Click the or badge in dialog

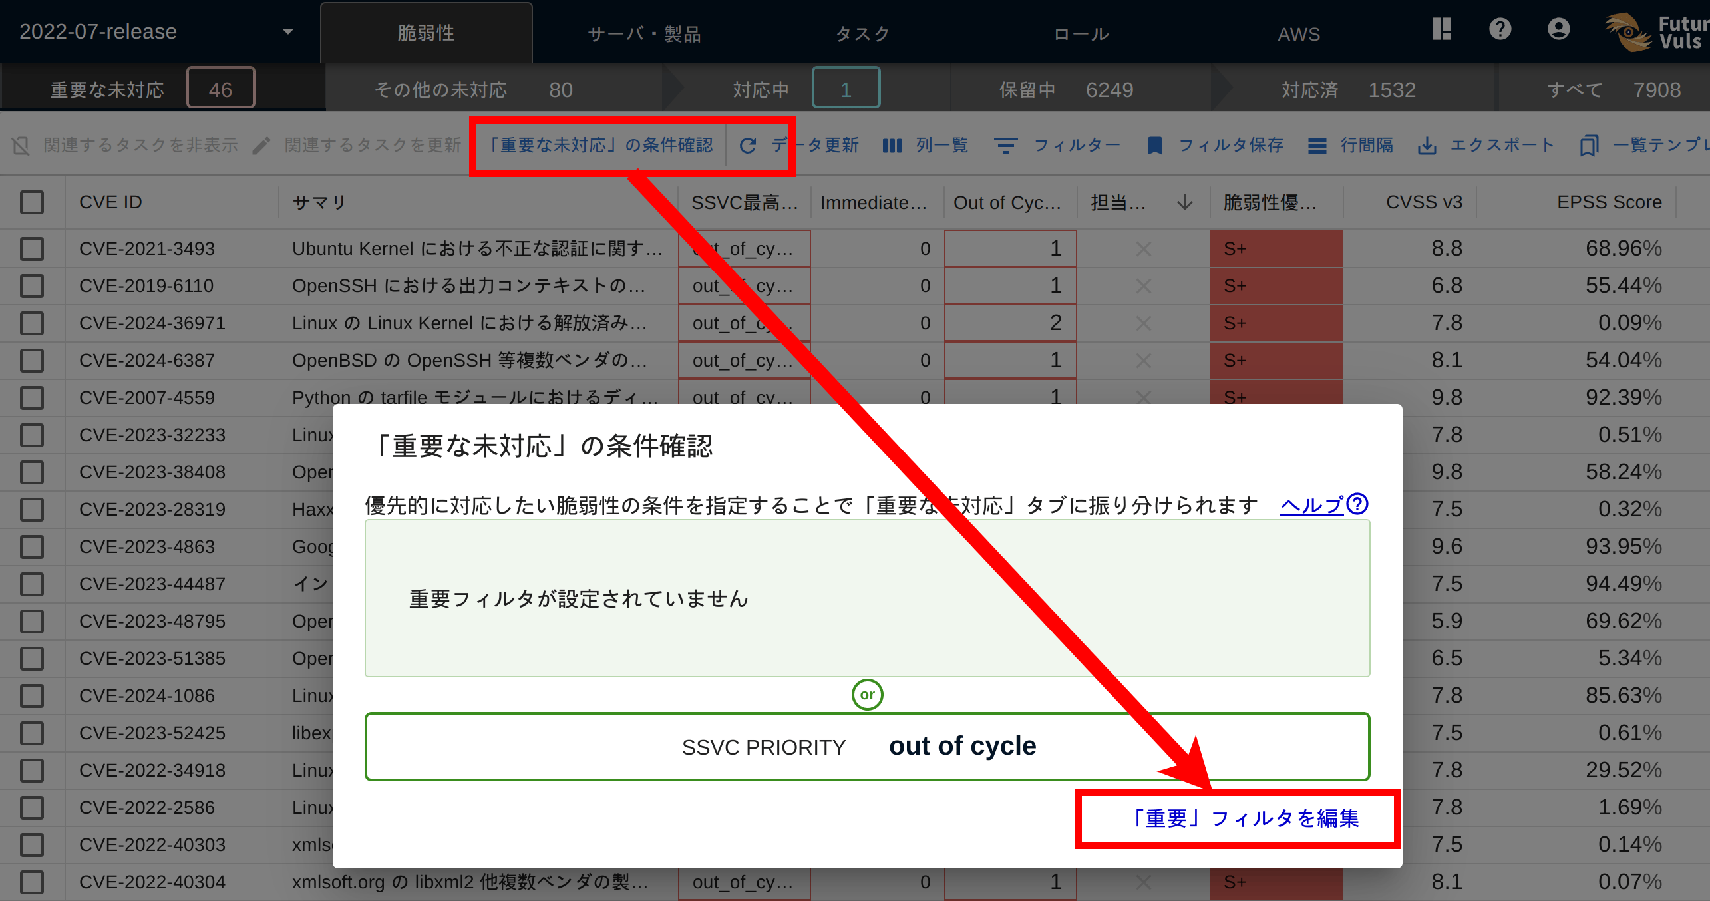pos(867,695)
